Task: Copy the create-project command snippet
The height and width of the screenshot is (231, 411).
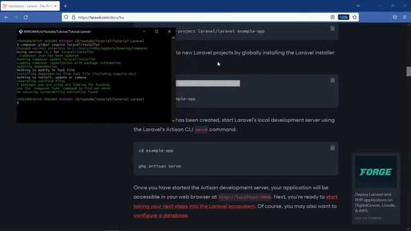Action: point(333,28)
